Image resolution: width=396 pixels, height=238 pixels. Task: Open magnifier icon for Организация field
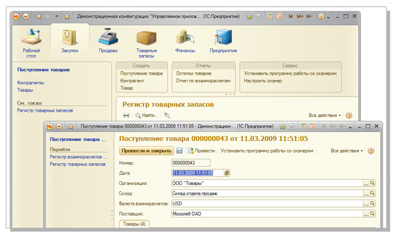coord(372,183)
